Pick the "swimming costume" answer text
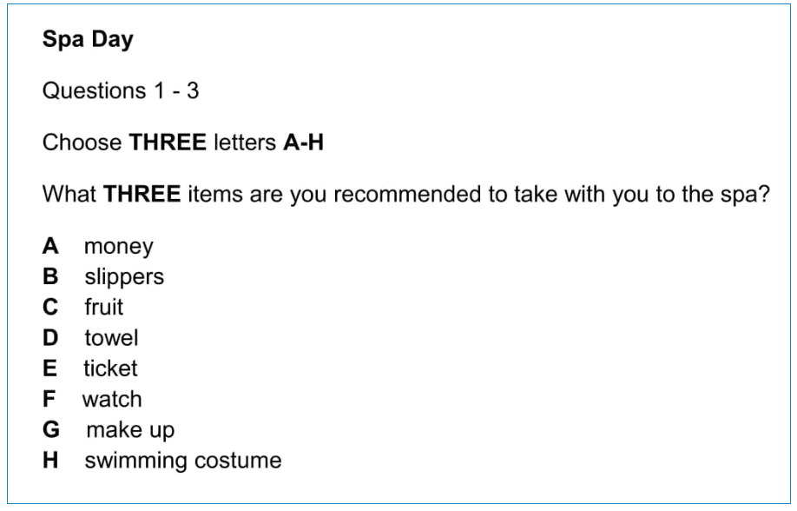Viewport: 797px width, 511px height. 182,461
